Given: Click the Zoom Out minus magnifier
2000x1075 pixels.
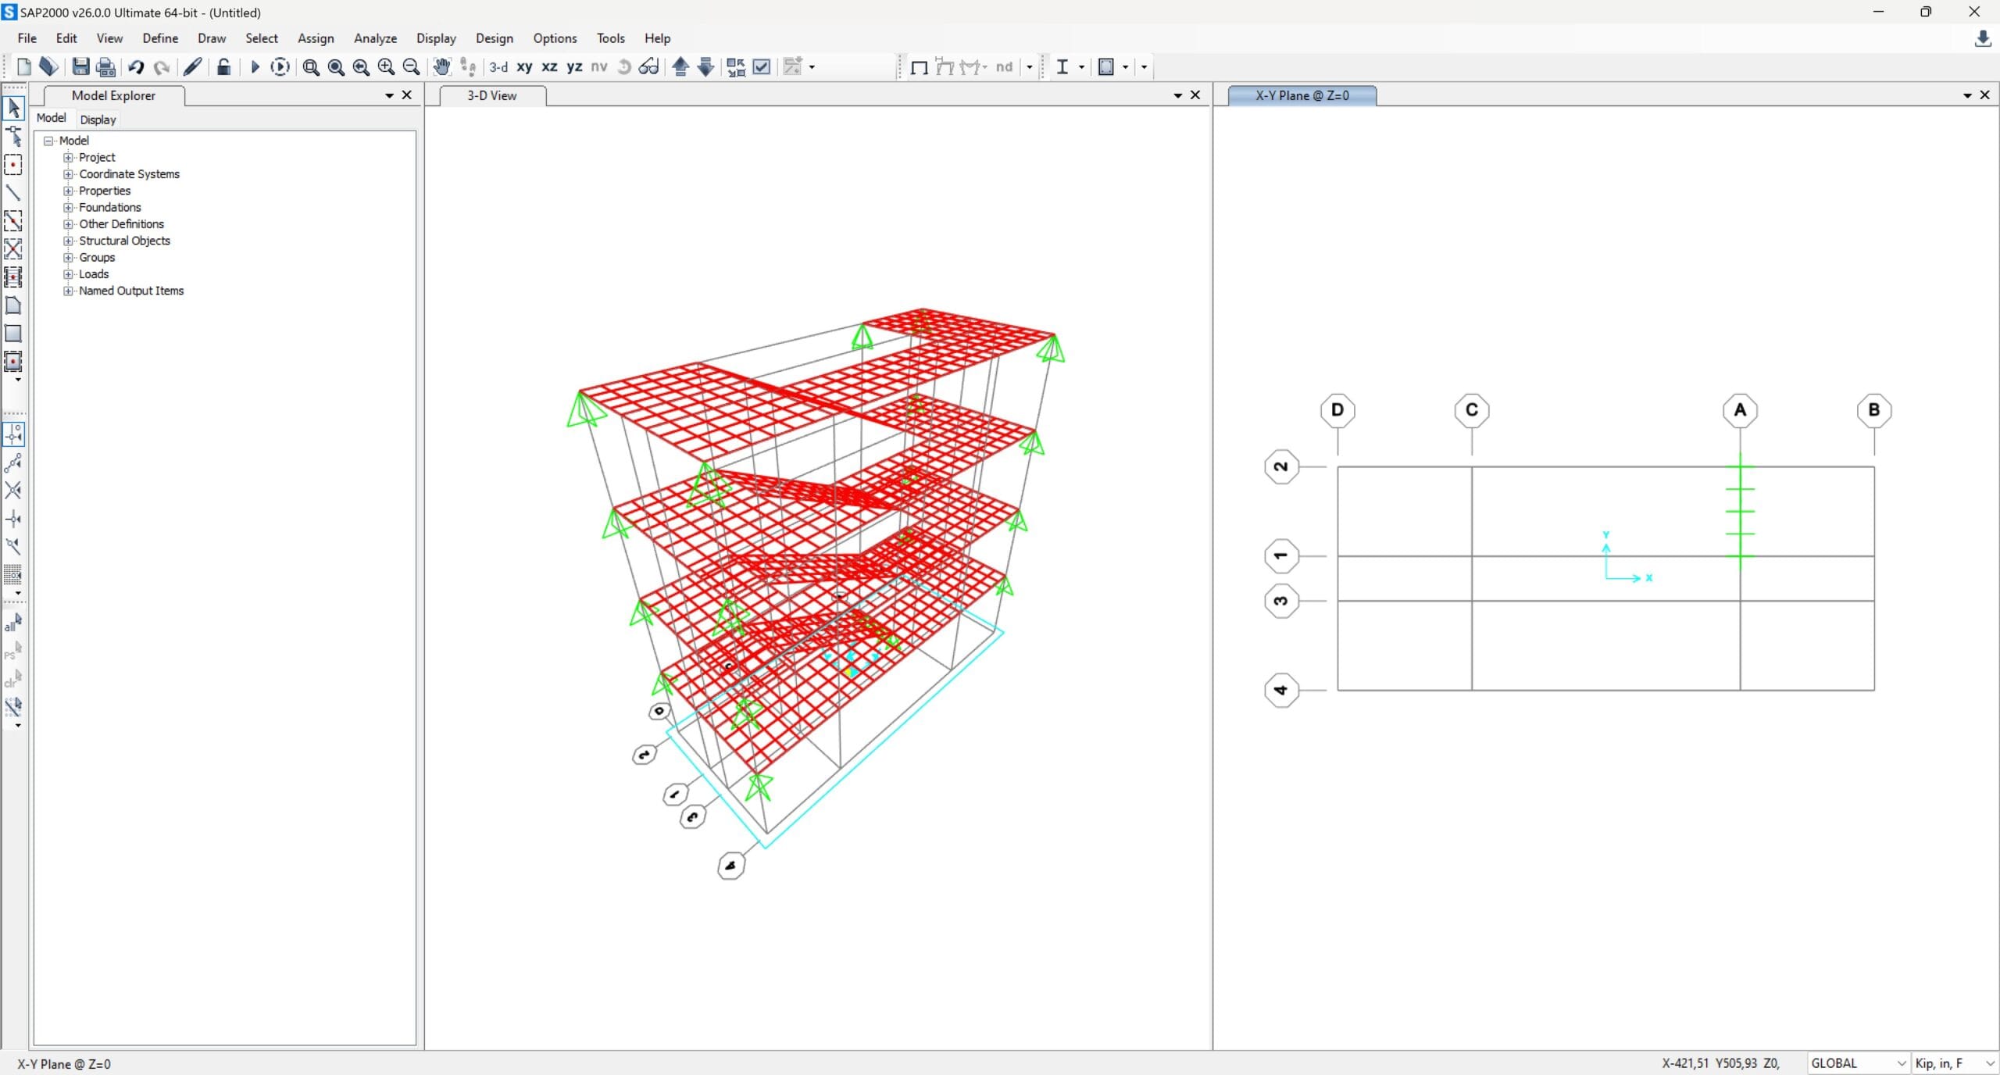Looking at the screenshot, I should [411, 67].
